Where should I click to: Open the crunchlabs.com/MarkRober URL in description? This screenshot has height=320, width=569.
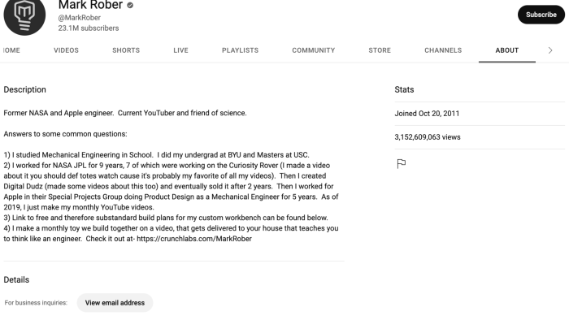tap(194, 239)
